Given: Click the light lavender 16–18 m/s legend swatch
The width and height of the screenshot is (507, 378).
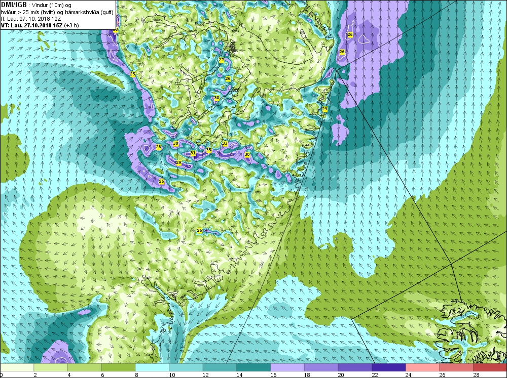Looking at the screenshot, I should tap(287, 367).
